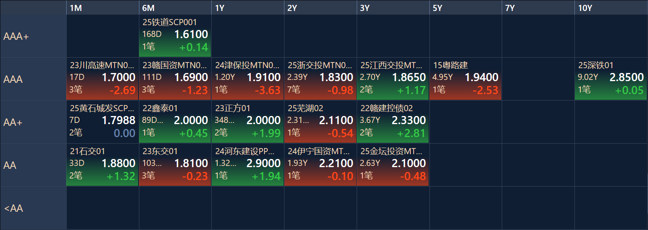648x230 pixels.
Task: Open the 25铁道SCP001 bond cell
Action: pos(175,36)
